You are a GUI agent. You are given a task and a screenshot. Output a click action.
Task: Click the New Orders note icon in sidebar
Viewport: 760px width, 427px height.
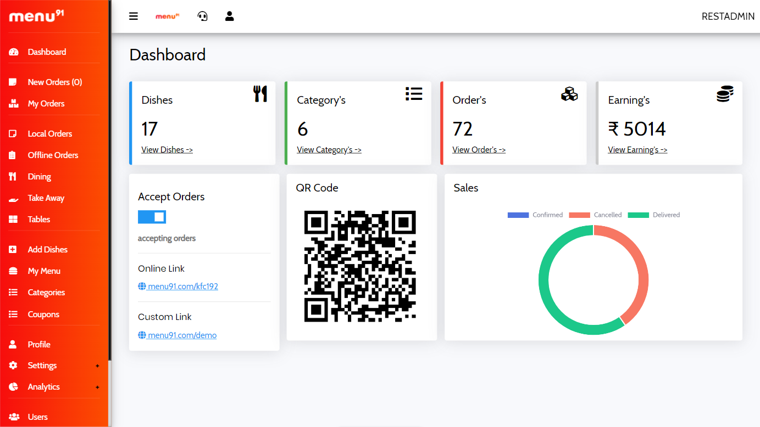point(13,82)
